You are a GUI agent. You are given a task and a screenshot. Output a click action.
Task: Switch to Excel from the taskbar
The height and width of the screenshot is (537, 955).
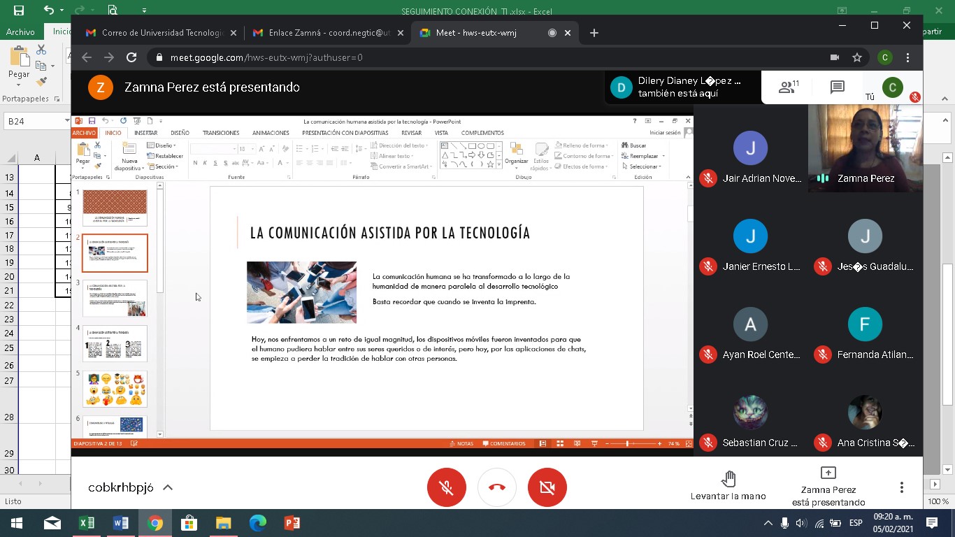(x=87, y=523)
